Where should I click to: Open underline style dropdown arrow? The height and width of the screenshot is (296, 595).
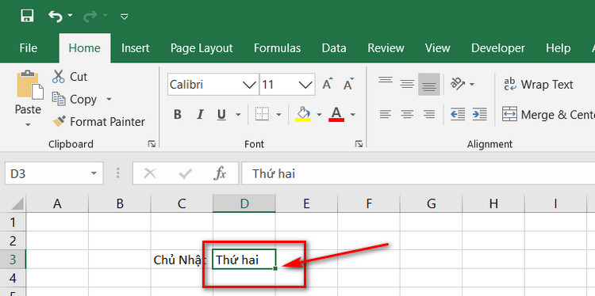pos(238,114)
